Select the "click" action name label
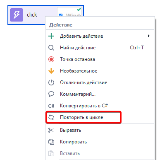Viewport: 167px width, 160px height. tap(32, 15)
